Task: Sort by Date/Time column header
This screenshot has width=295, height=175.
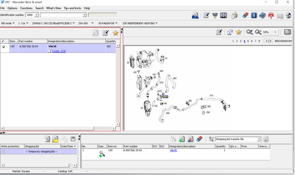Action: point(69,146)
